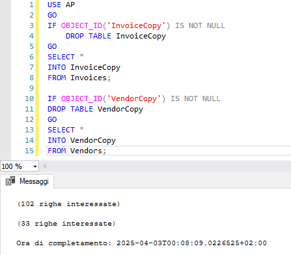The height and width of the screenshot is (255, 291).
Task: Click 'IS NOT NULL' on line 3
Action: point(200,25)
